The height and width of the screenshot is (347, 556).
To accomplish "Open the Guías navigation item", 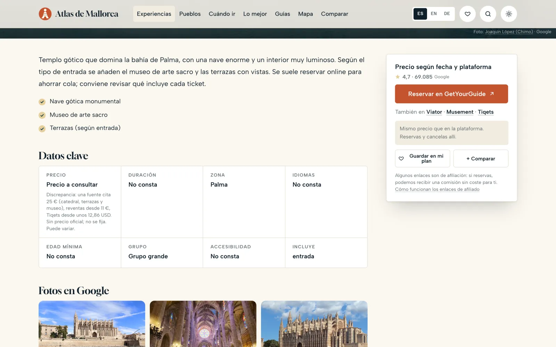I will tap(283, 14).
